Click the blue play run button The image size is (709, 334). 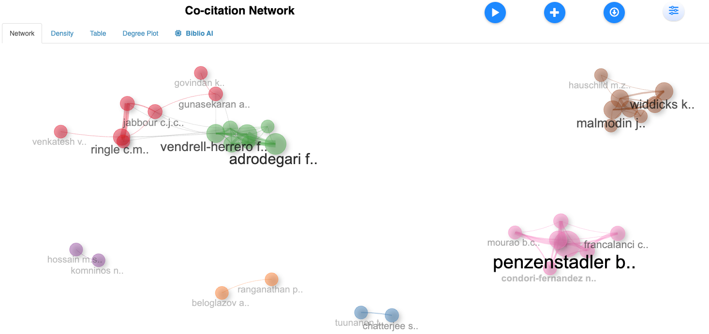click(495, 13)
